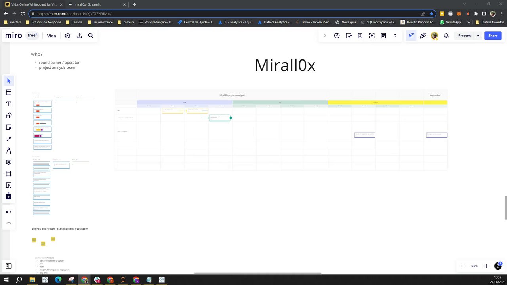The width and height of the screenshot is (507, 285).
Task: Open Microsoft Edge from the taskbar
Action: 58,280
